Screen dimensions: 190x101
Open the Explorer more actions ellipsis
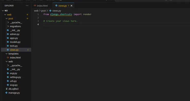click(x=27, y=6)
